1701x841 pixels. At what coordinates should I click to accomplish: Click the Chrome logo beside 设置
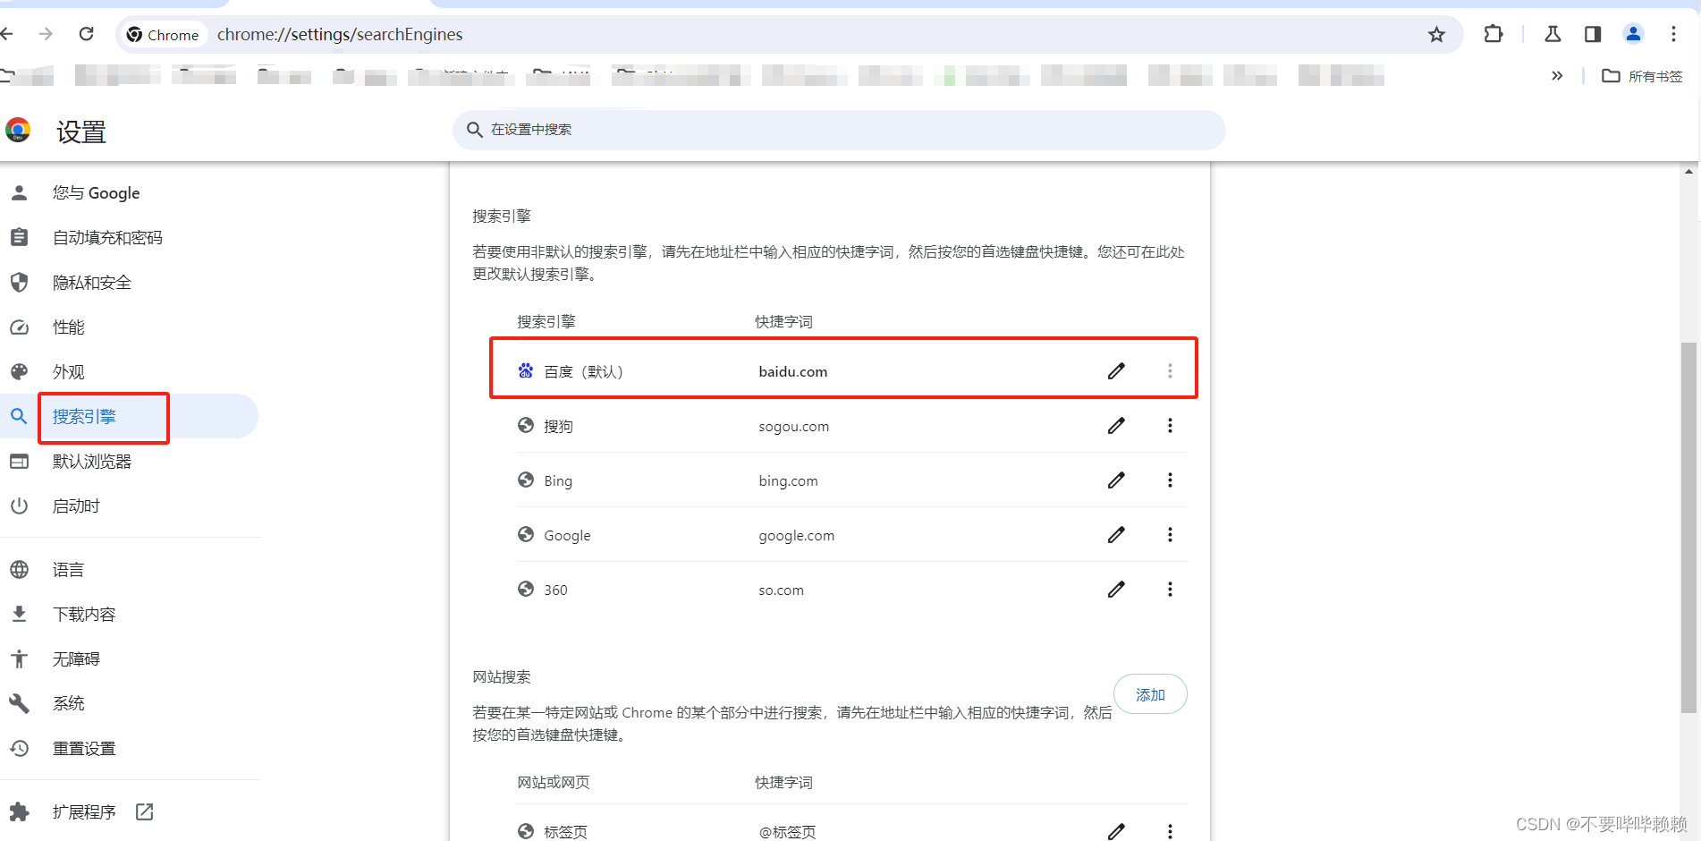point(18,131)
